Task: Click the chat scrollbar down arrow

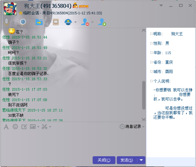Action: (144, 119)
